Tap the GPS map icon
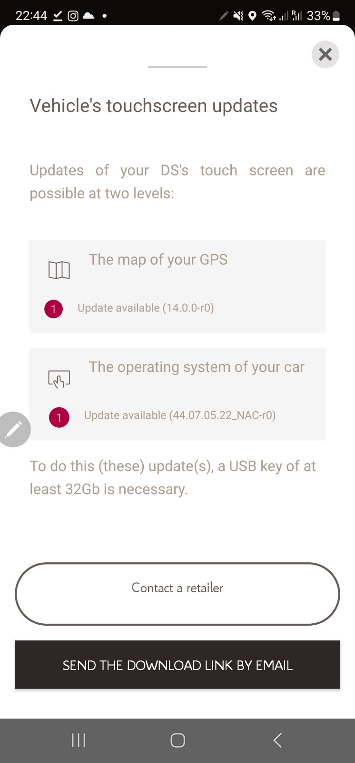Image resolution: width=355 pixels, height=763 pixels. (x=59, y=270)
